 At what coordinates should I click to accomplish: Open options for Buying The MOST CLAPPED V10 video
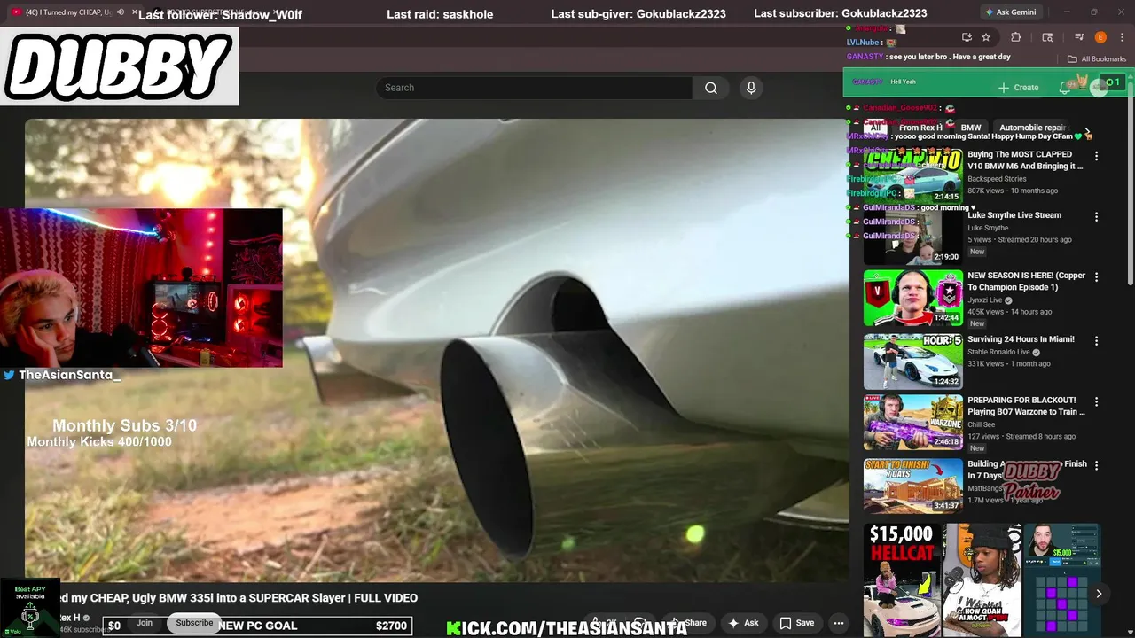point(1096,156)
